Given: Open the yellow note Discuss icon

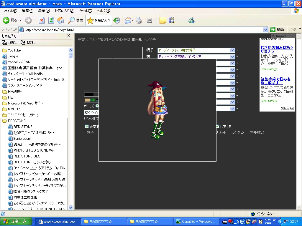Looking at the screenshot, I should [163, 20].
